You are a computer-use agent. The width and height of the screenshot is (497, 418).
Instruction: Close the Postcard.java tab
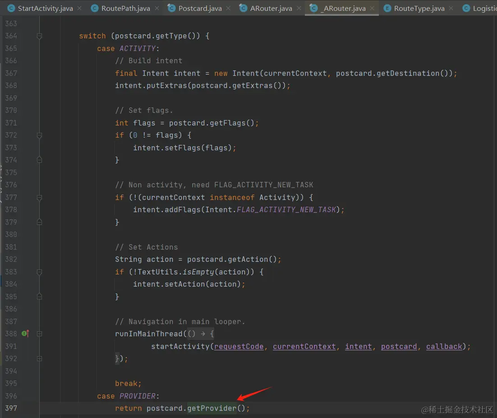pos(228,8)
